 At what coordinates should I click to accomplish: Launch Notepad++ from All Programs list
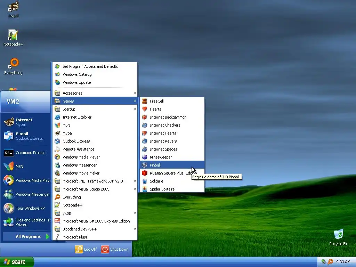(95, 205)
